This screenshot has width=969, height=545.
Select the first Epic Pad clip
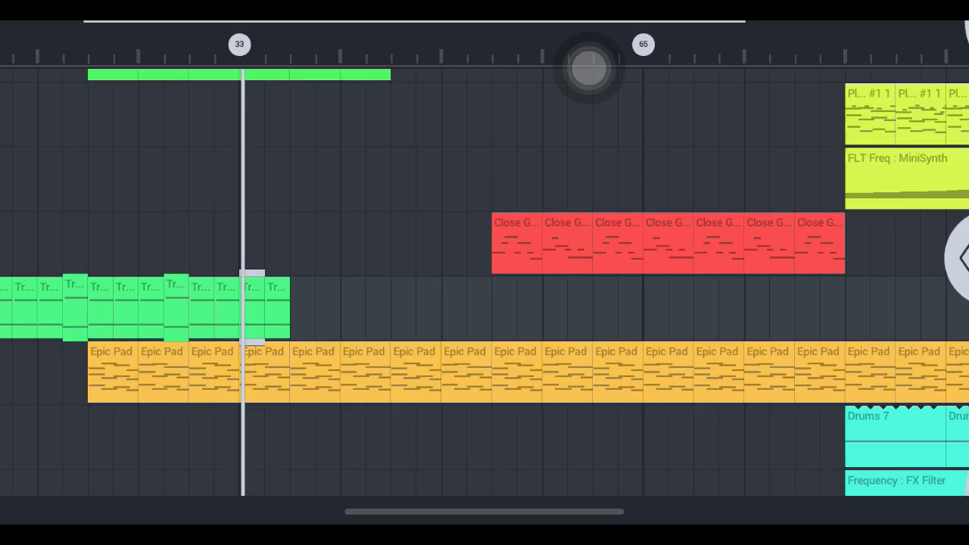tap(113, 372)
